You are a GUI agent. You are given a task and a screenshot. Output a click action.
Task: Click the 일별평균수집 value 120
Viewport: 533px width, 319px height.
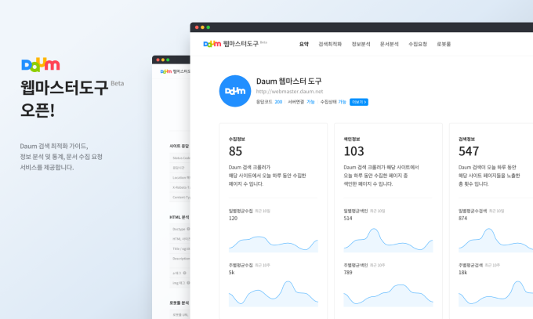pyautogui.click(x=234, y=219)
